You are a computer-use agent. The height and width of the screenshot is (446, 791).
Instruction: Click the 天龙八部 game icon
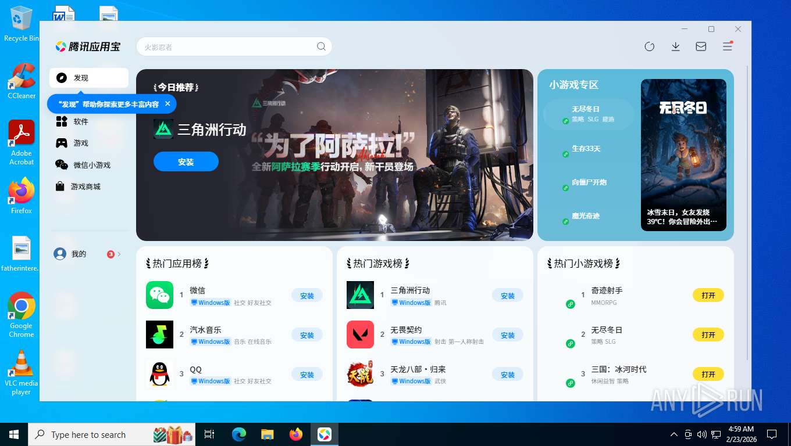pos(360,374)
